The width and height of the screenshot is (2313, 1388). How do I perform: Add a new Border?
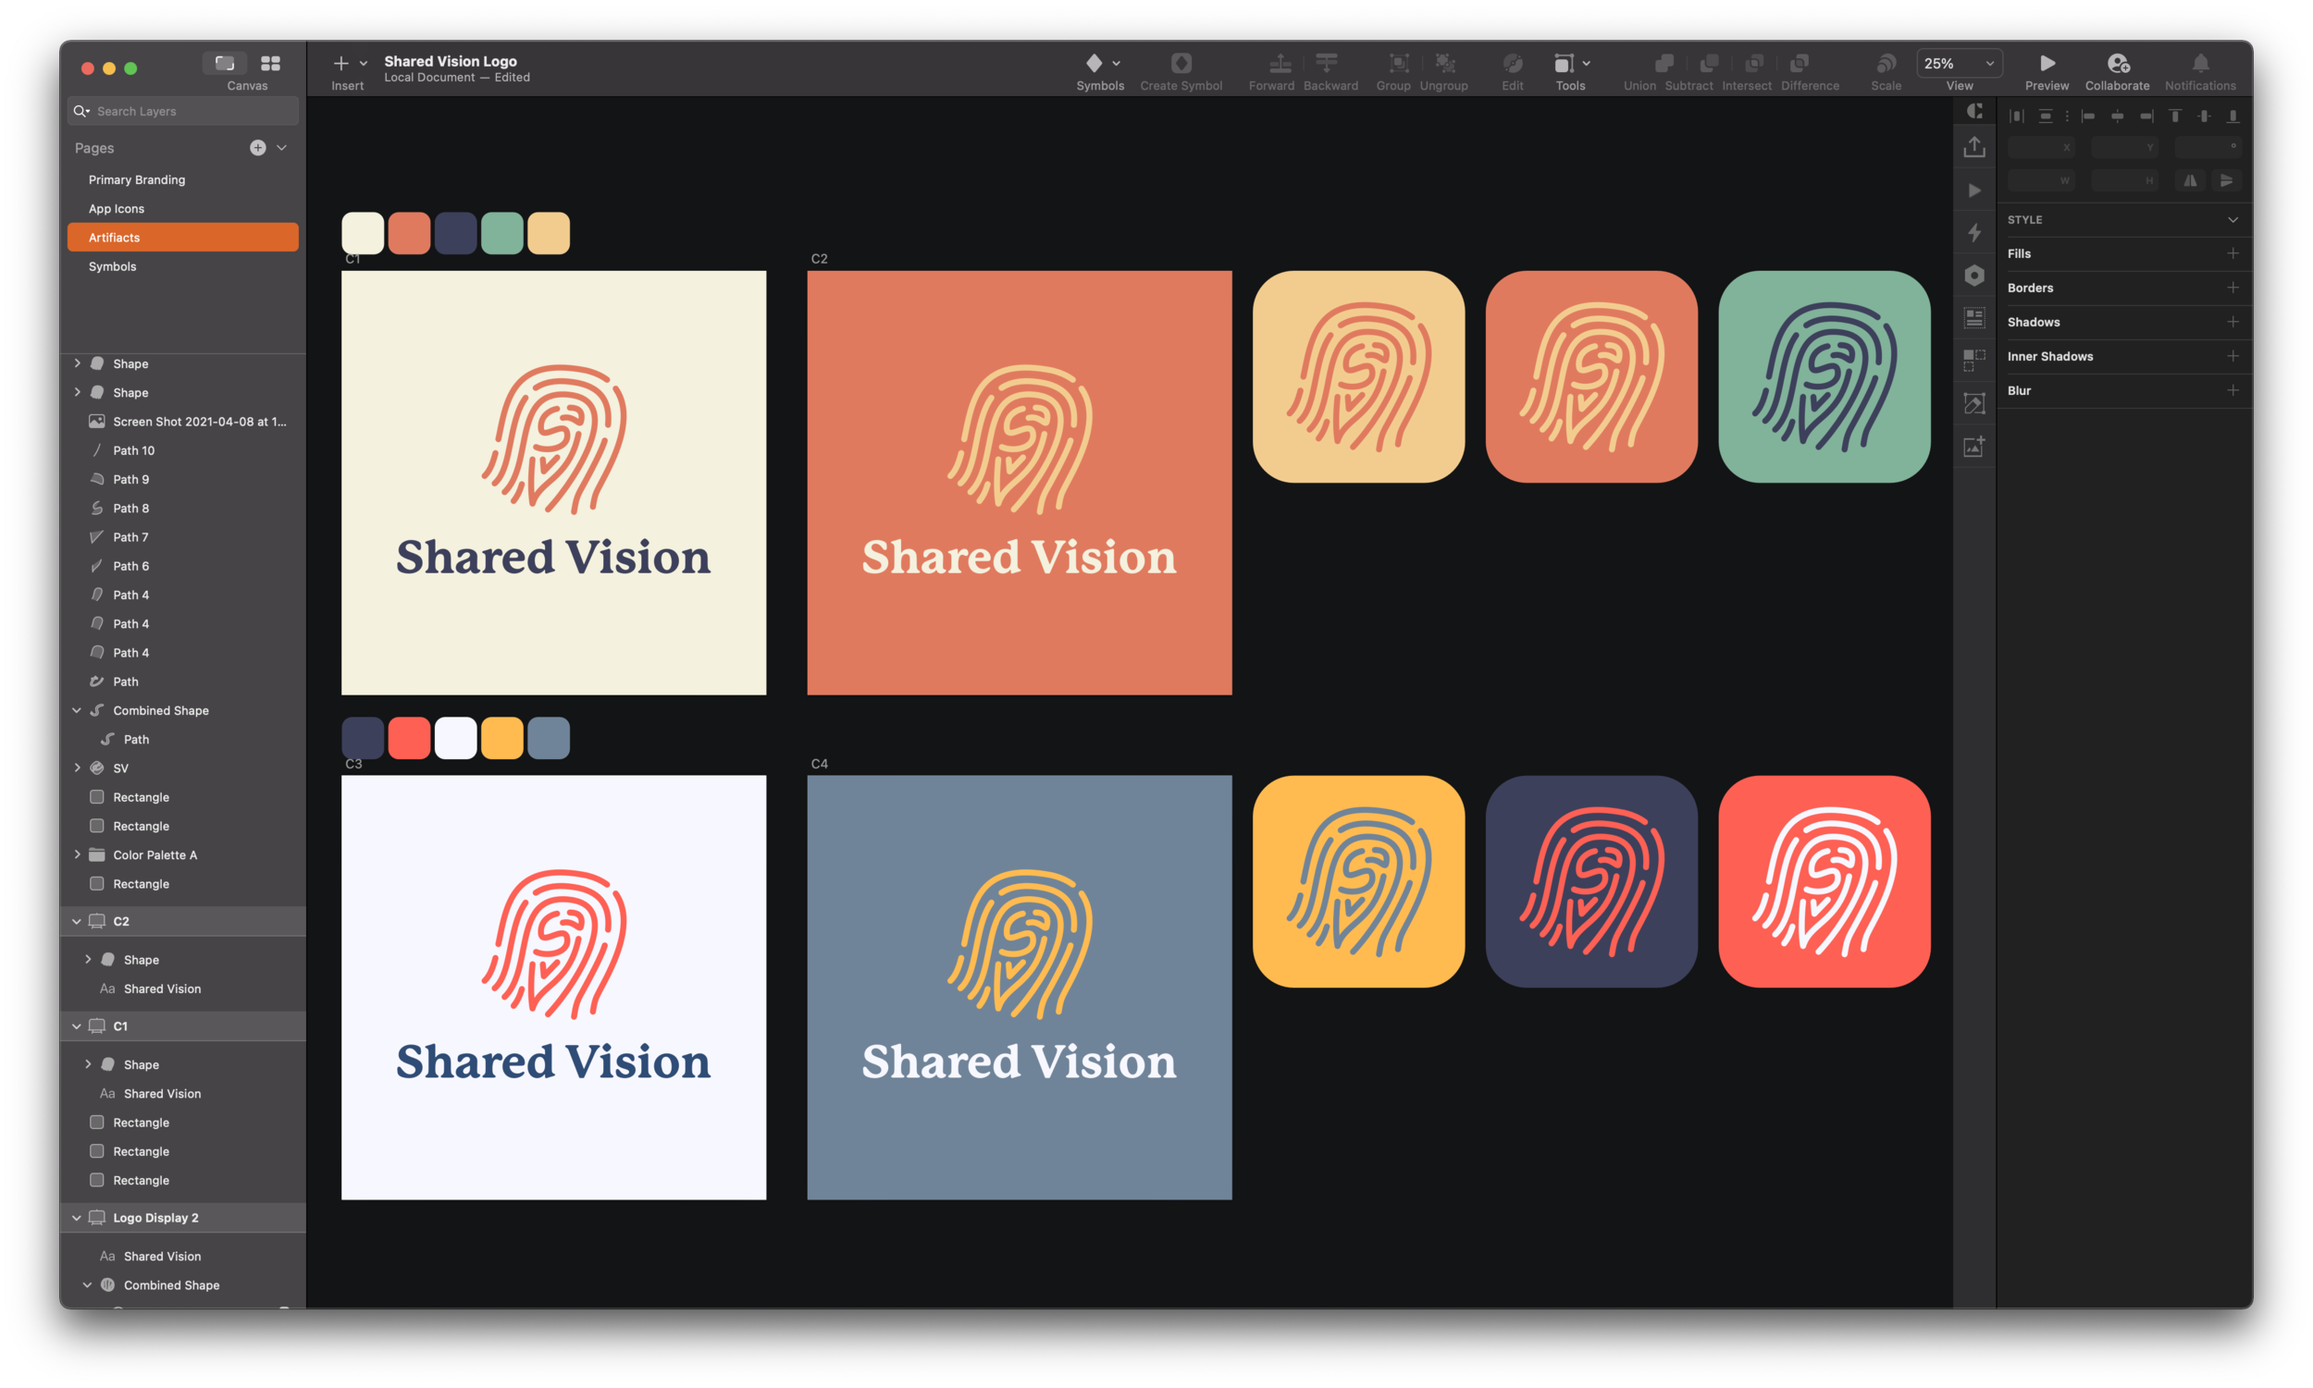tap(2233, 289)
